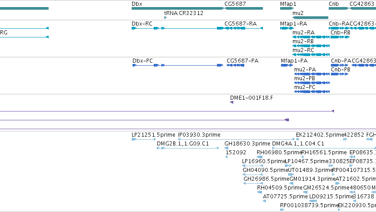Click the 480650 feature label

(x=360, y=188)
